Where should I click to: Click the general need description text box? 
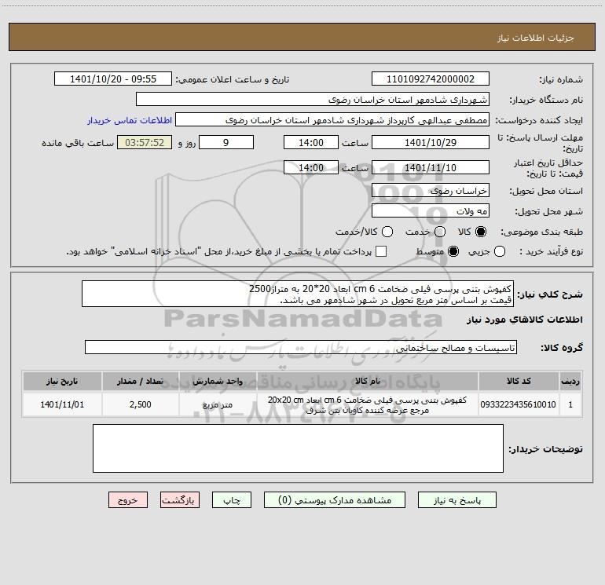[298, 294]
